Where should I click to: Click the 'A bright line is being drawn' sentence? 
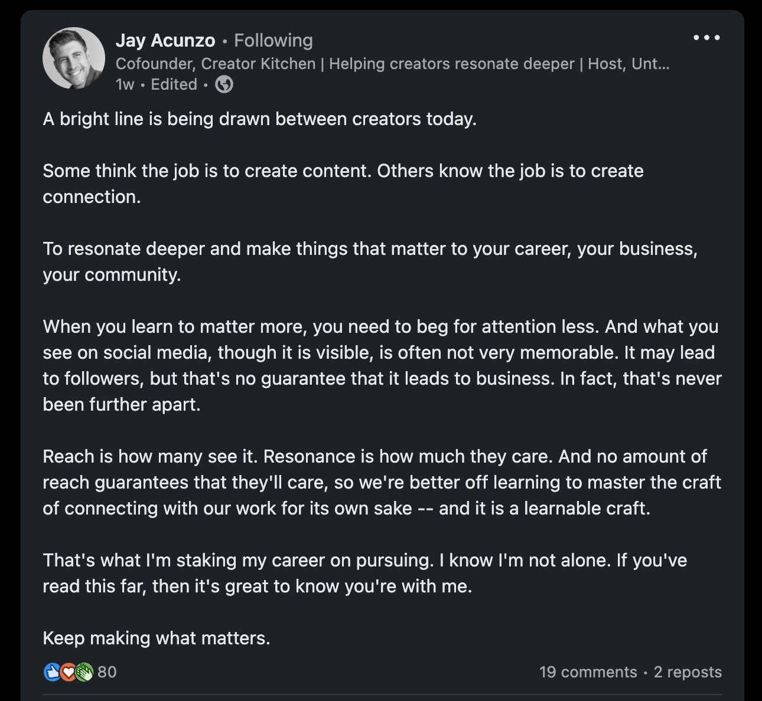(x=259, y=119)
